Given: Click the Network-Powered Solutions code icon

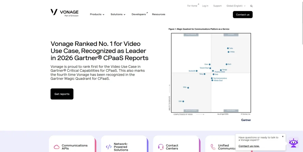Looking at the screenshot, I should pyautogui.click(x=109, y=147).
